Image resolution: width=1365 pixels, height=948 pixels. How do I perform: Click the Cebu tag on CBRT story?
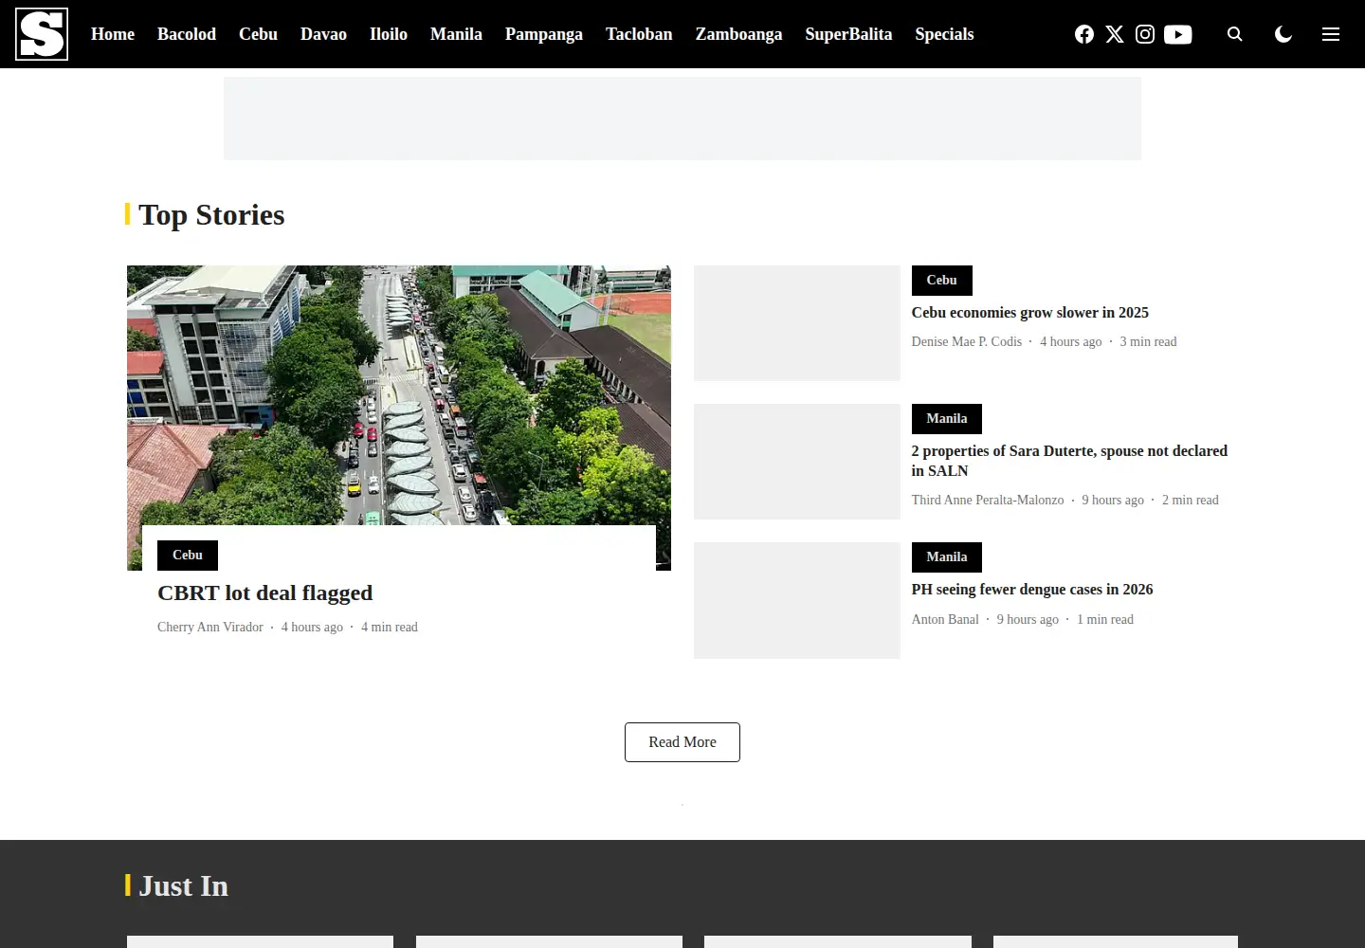pyautogui.click(x=188, y=556)
